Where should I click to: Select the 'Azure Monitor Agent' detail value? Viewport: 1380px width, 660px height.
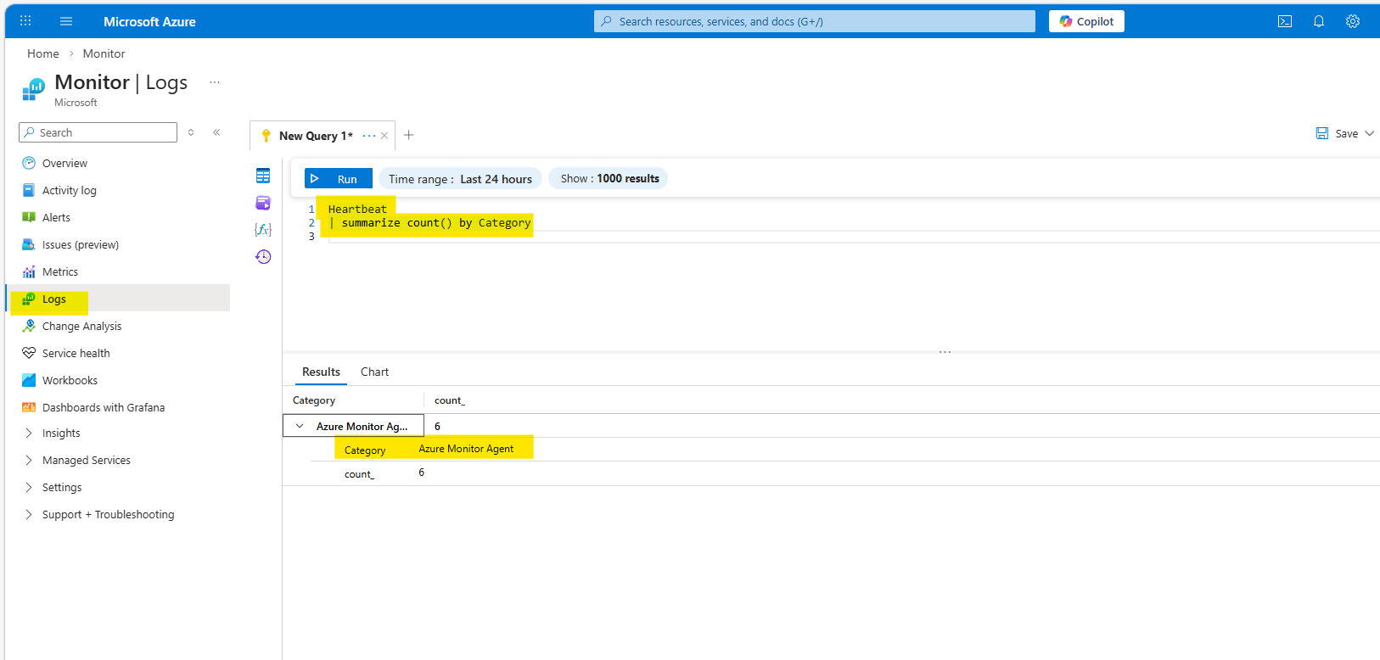point(466,449)
